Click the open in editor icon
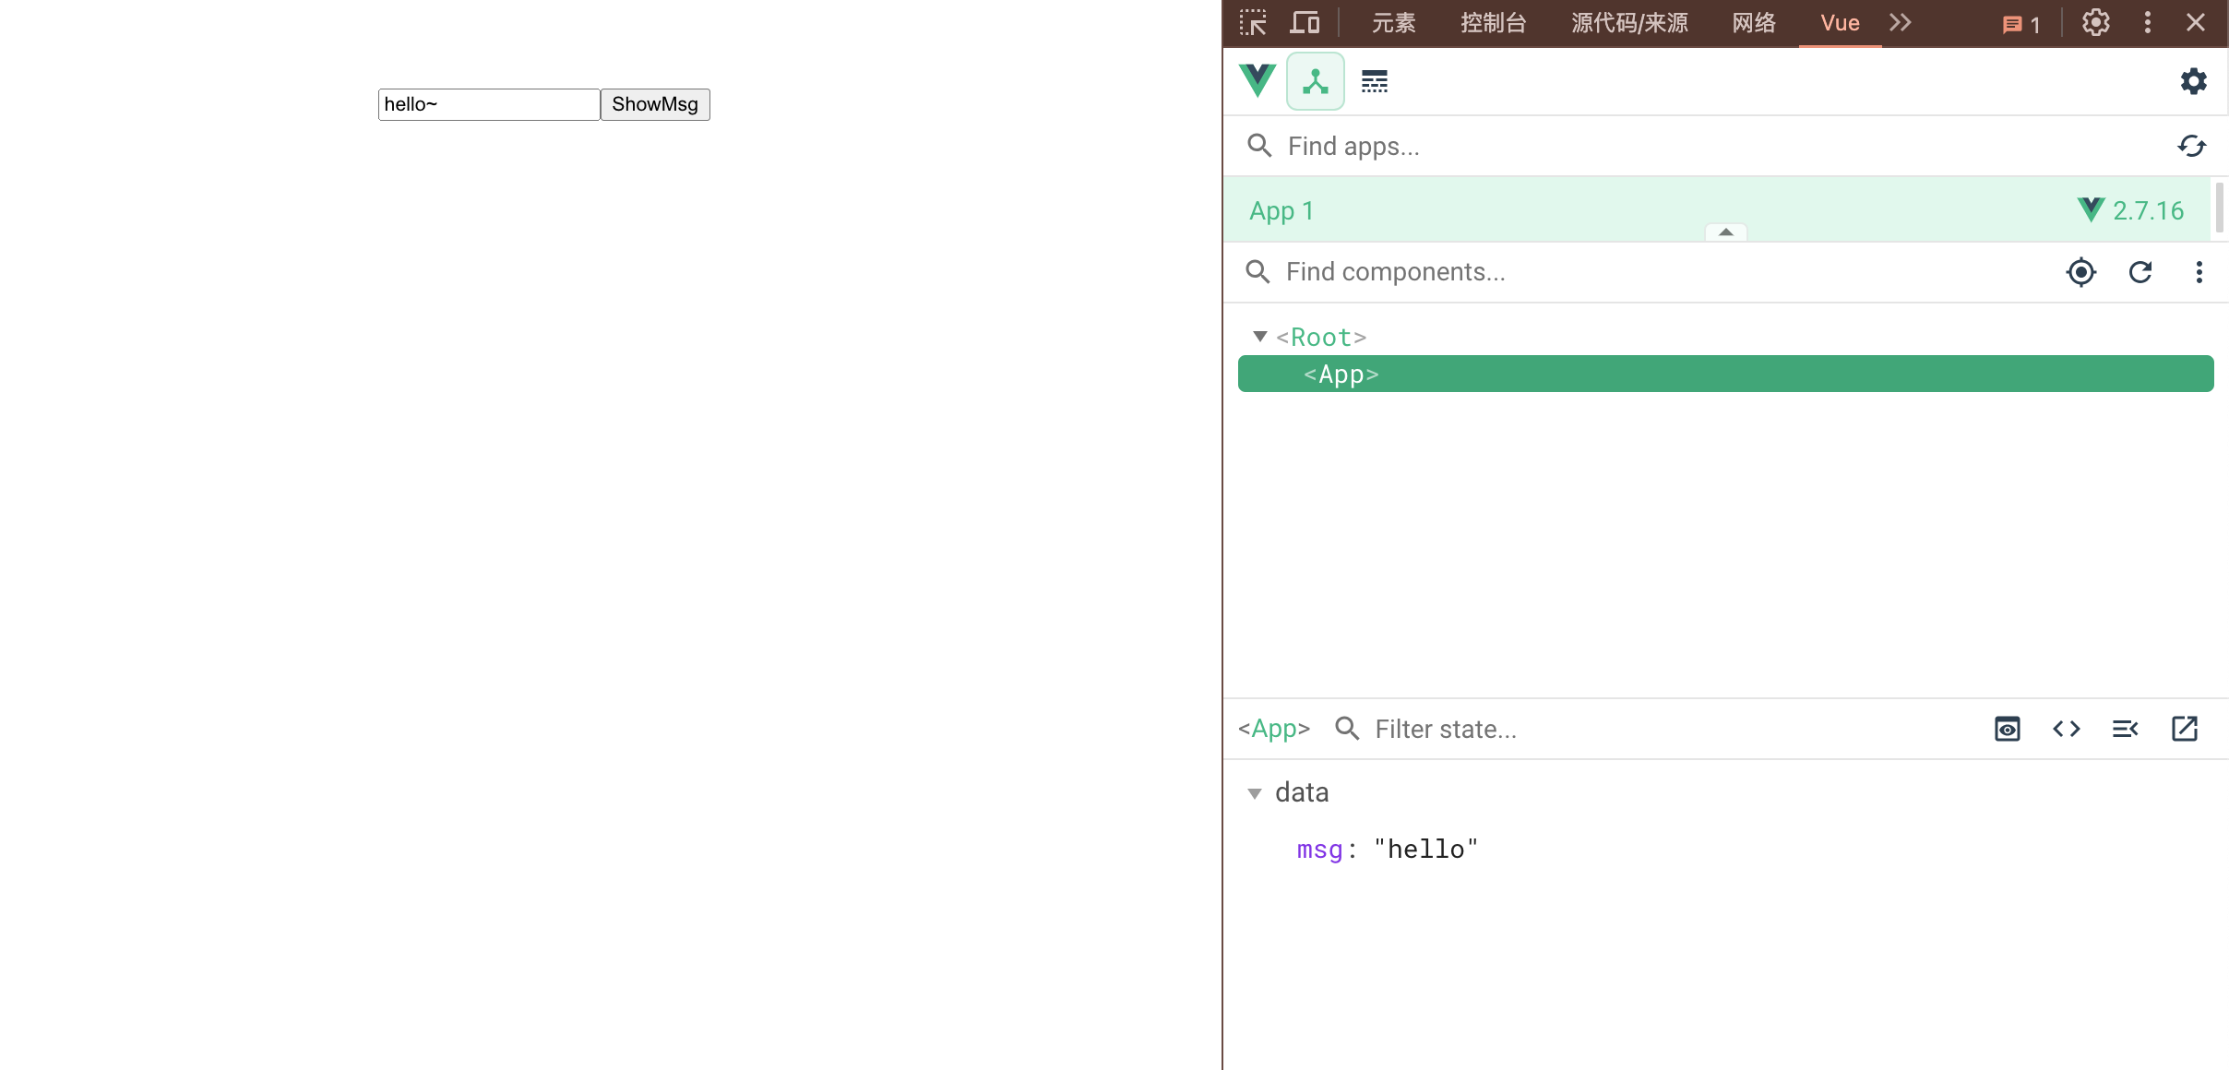The height and width of the screenshot is (1070, 2229). coord(2184,729)
